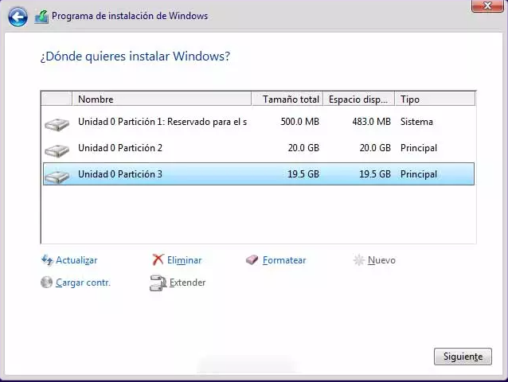Click Partición 2's Principal type cell
This screenshot has height=382, width=508.
(419, 148)
